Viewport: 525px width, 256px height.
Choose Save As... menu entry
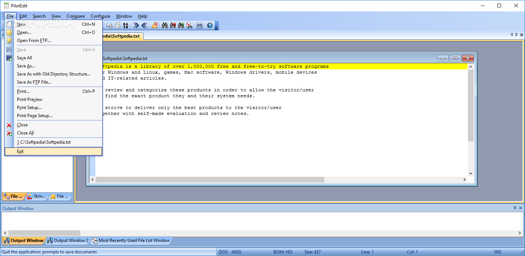(53, 66)
